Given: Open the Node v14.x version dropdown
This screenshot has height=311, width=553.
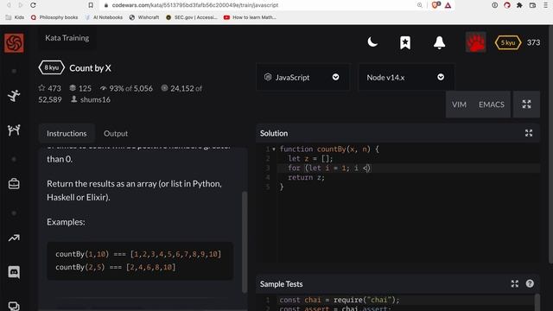Looking at the screenshot, I should [x=405, y=77].
